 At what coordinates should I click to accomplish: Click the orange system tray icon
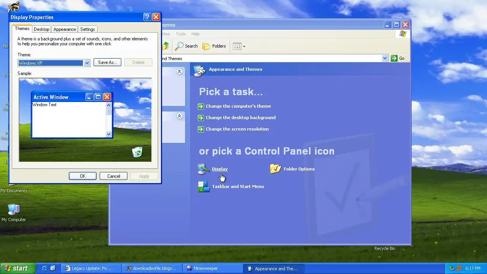tap(459, 269)
